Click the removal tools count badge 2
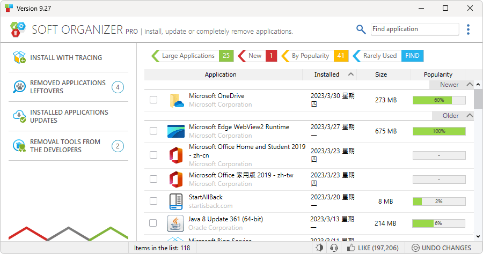 click(118, 146)
